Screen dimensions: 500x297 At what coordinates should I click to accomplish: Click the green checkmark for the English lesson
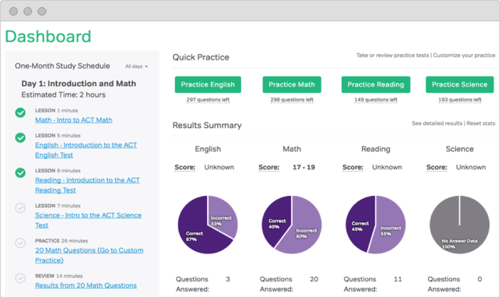20,138
